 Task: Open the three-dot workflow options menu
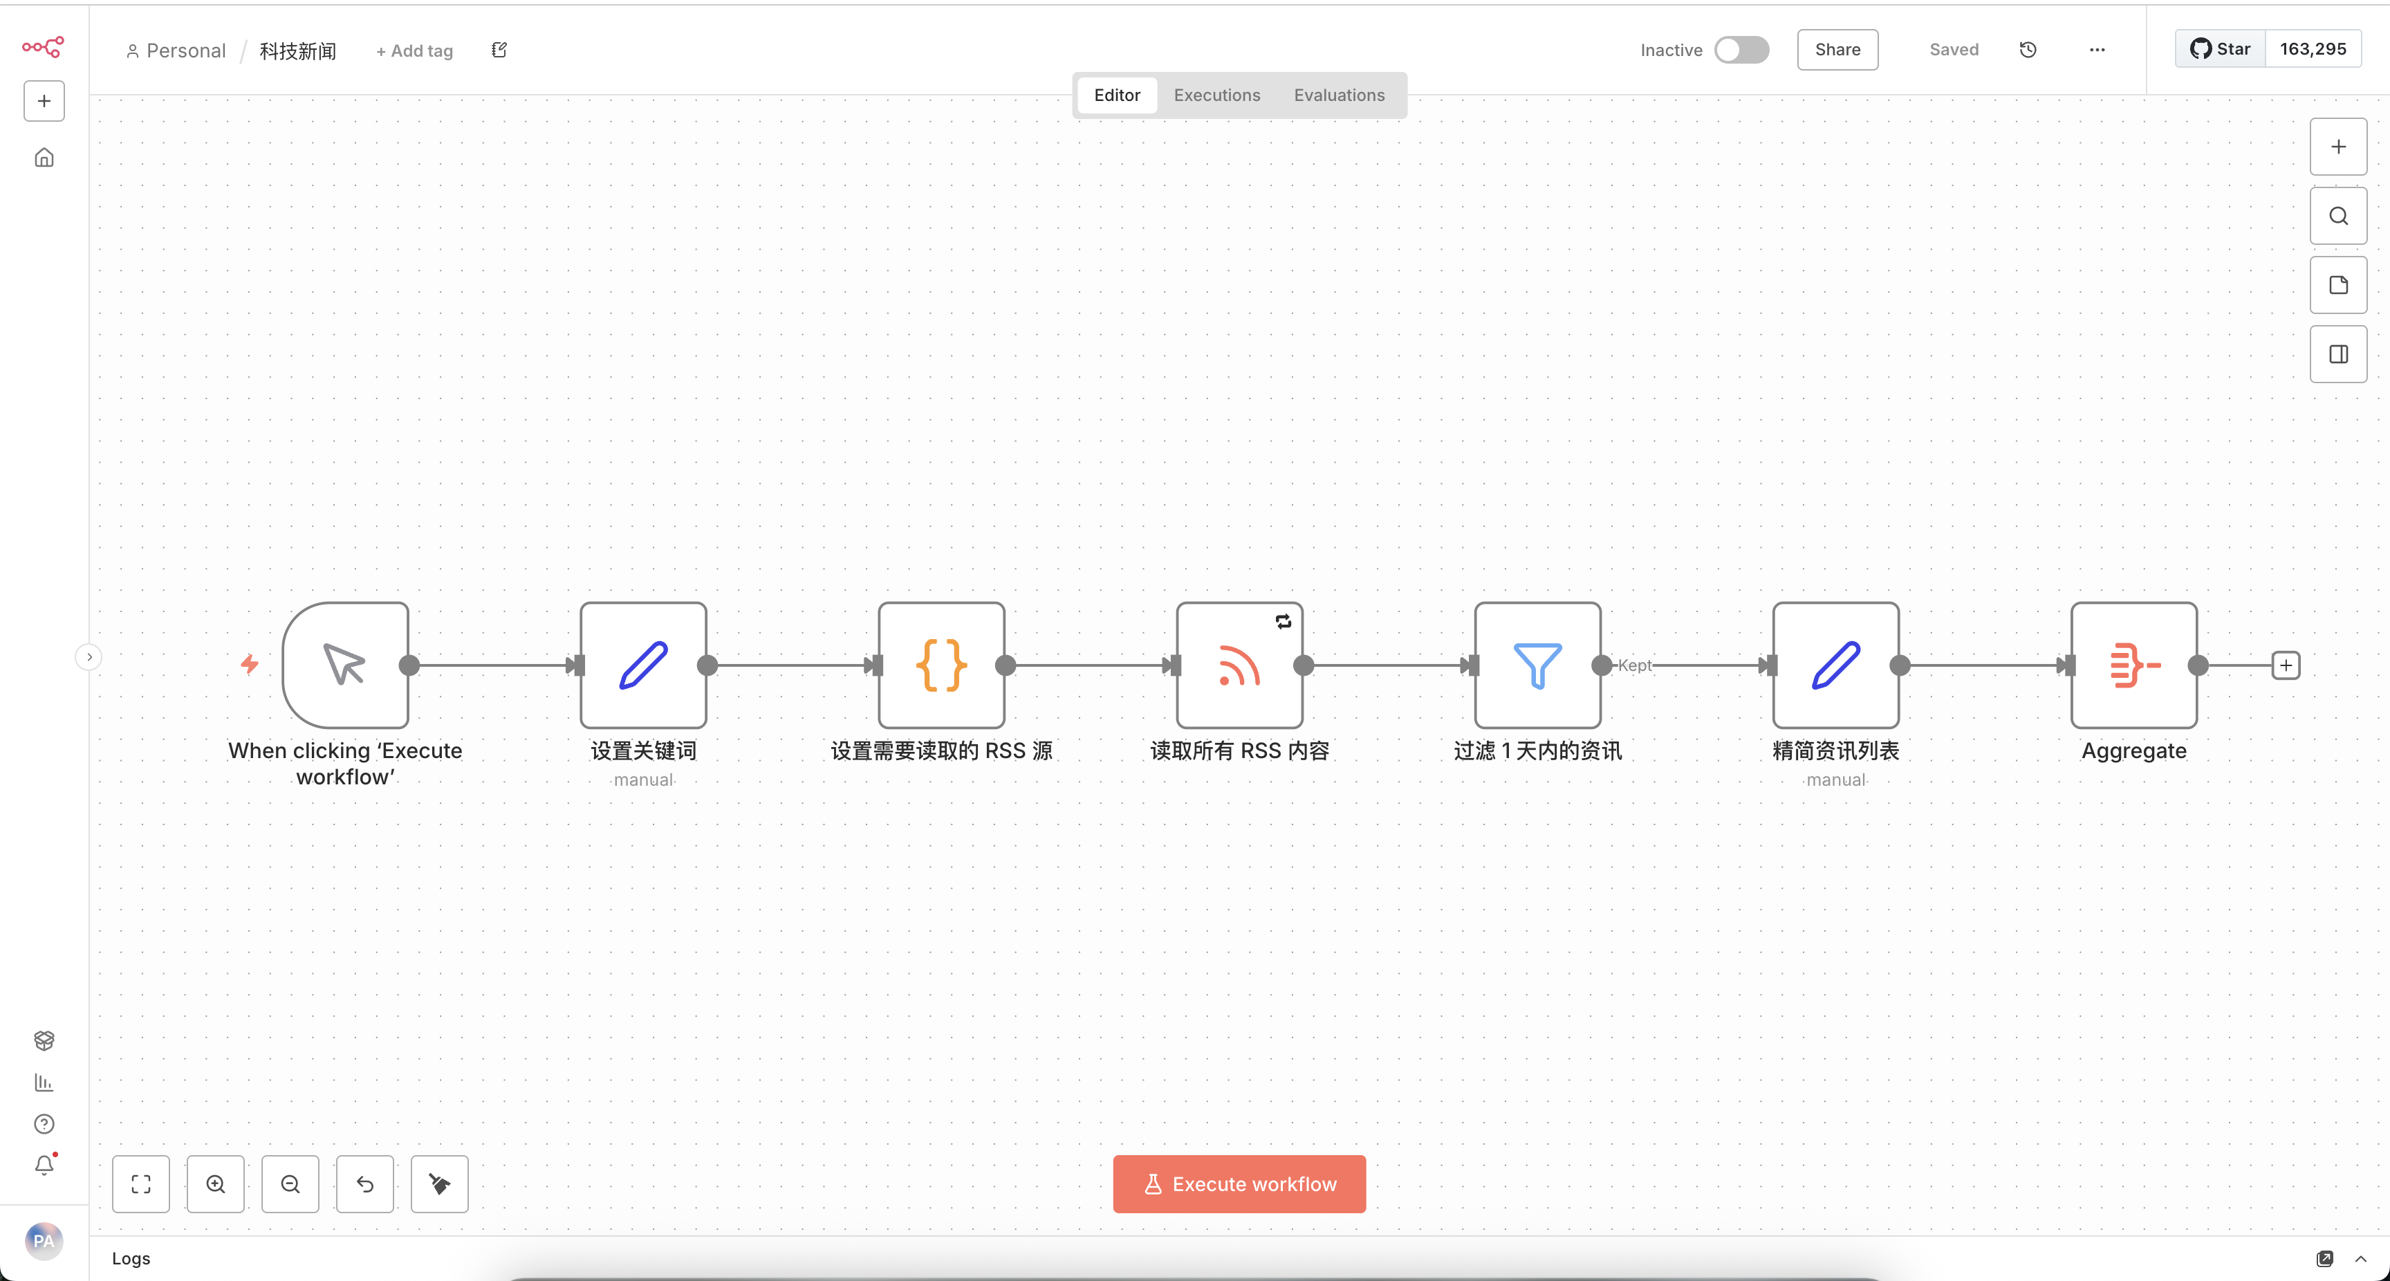2097,49
